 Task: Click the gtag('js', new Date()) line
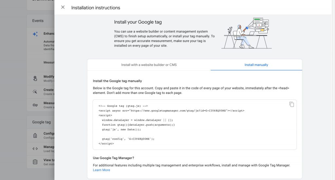click(x=121, y=129)
